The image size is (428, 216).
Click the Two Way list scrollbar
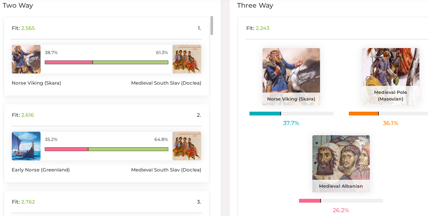pyautogui.click(x=212, y=25)
